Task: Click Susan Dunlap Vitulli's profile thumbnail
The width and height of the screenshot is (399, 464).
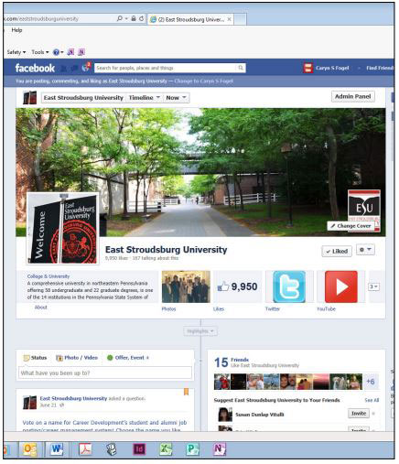Action: pos(225,415)
